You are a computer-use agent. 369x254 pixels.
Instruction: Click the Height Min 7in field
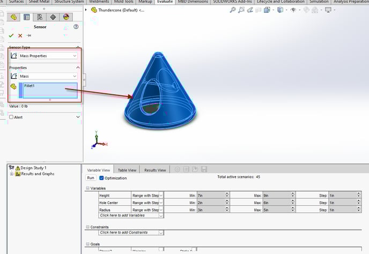tap(211, 196)
